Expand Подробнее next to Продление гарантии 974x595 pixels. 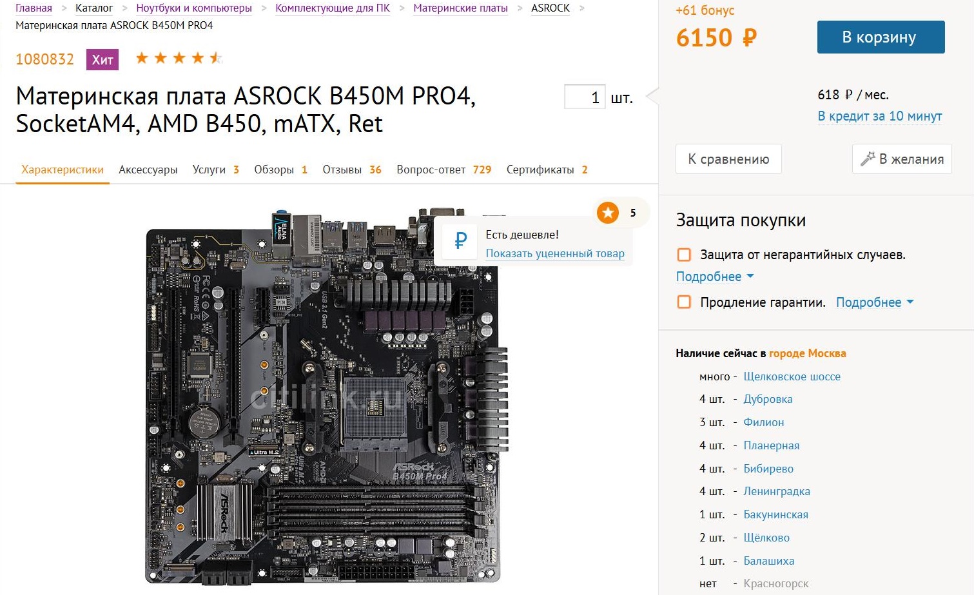click(875, 302)
